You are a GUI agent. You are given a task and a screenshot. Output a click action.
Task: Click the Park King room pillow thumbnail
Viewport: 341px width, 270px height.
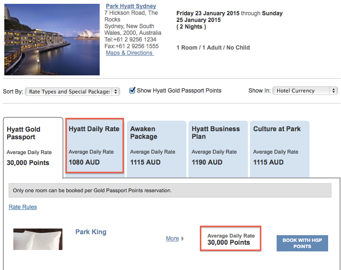pyautogui.click(x=38, y=239)
